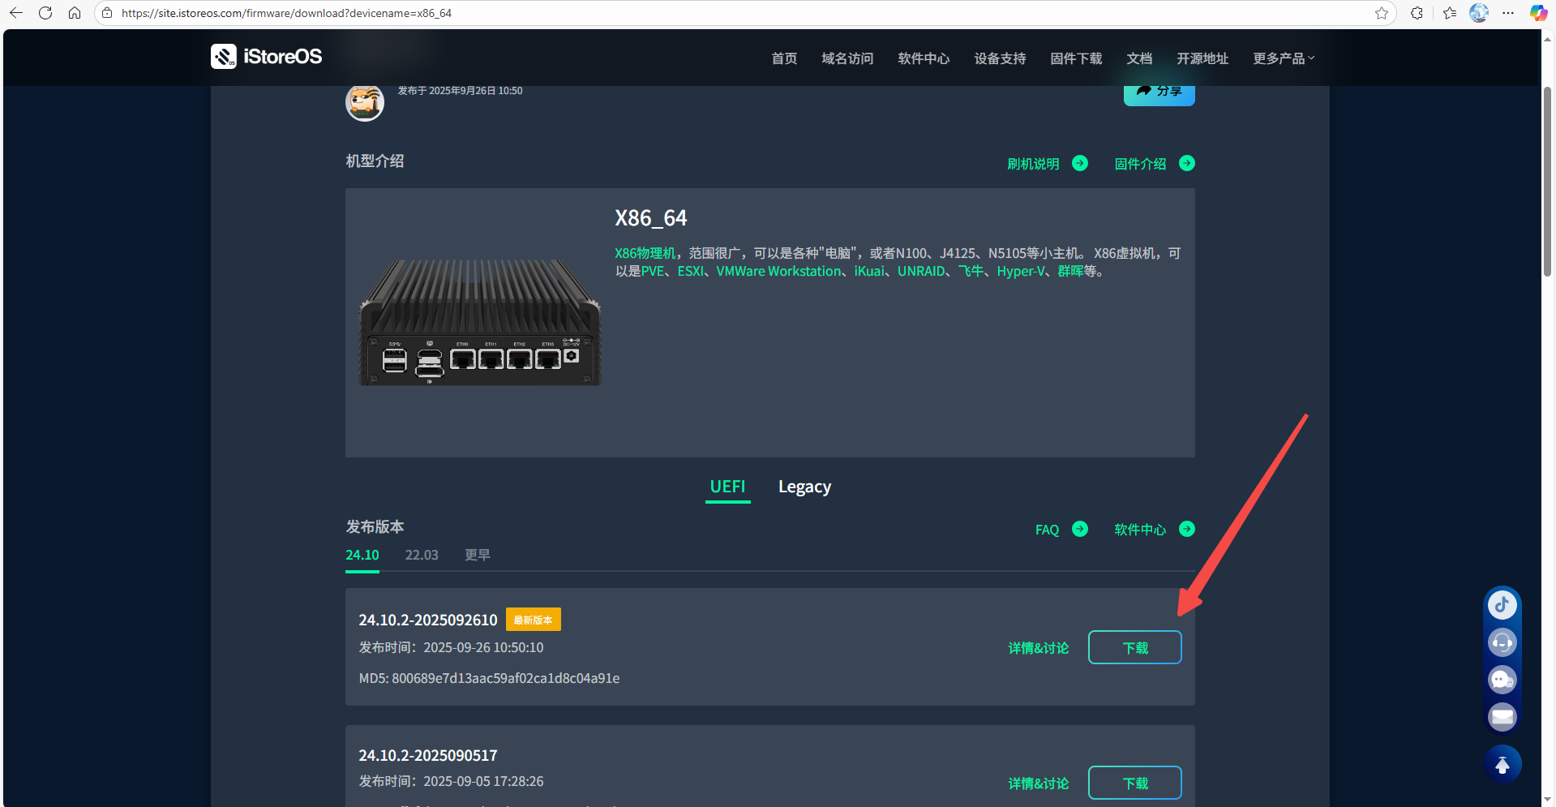Open 文档 navigation item
This screenshot has height=807, width=1556.
tap(1139, 58)
